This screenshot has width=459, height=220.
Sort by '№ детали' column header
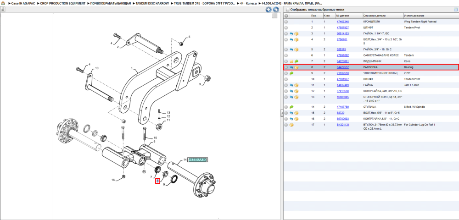click(x=349, y=16)
